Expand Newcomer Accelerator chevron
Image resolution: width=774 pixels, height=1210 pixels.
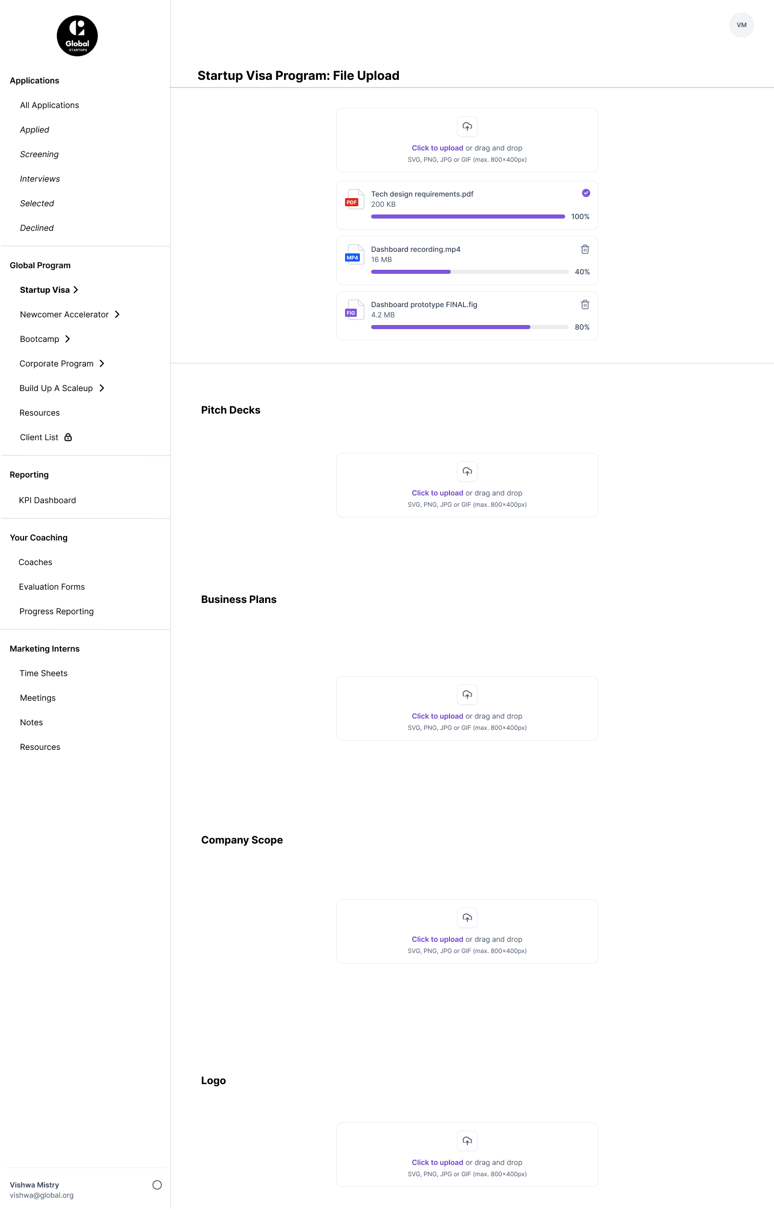(117, 314)
